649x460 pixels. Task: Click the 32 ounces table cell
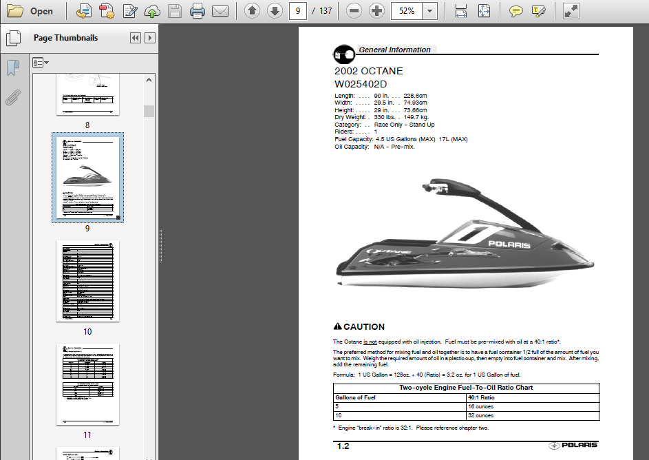(533, 415)
